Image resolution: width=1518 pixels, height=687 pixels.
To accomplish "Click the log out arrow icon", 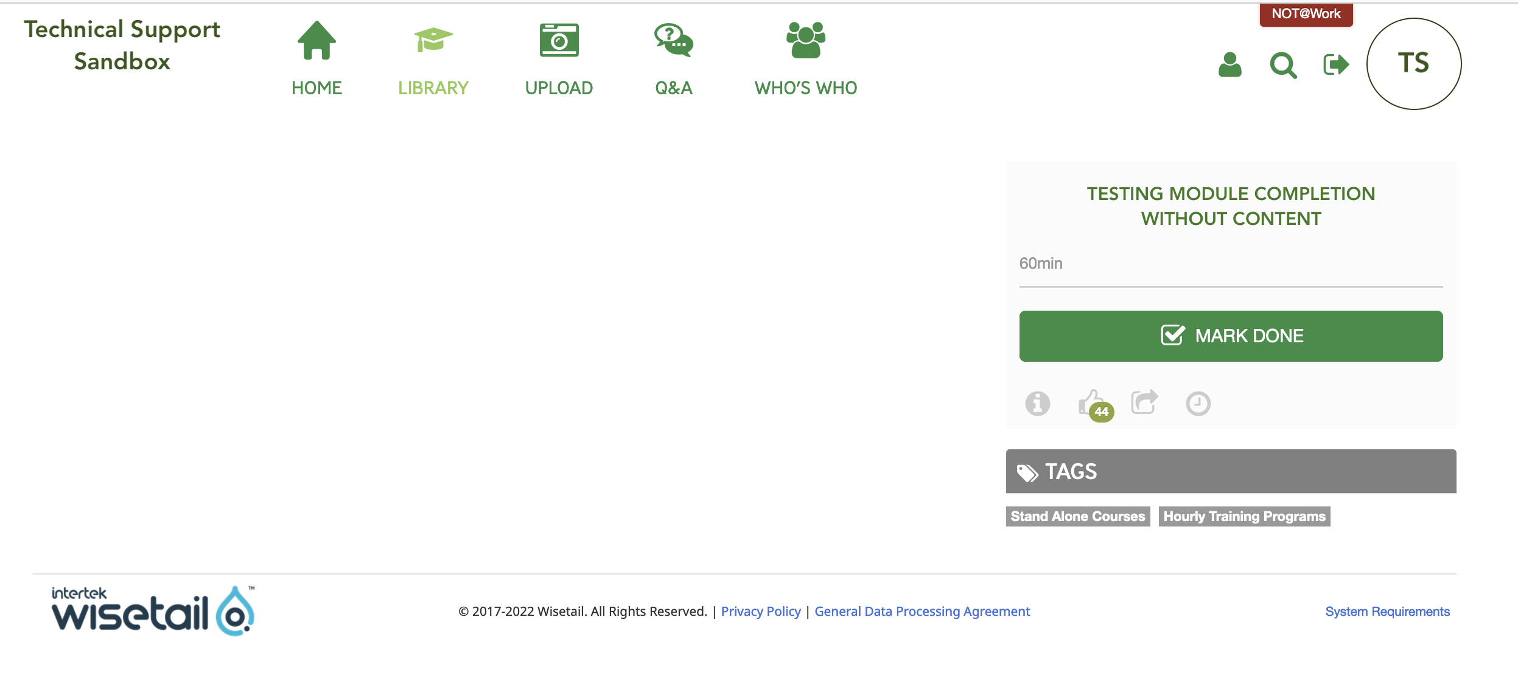I will pos(1336,64).
